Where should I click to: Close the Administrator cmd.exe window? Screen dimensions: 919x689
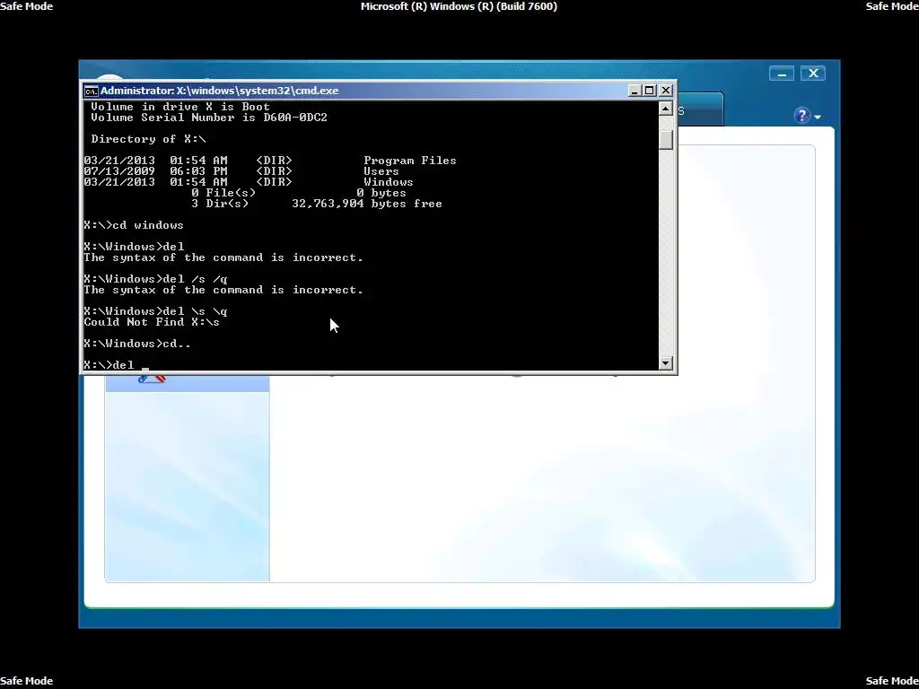[665, 91]
